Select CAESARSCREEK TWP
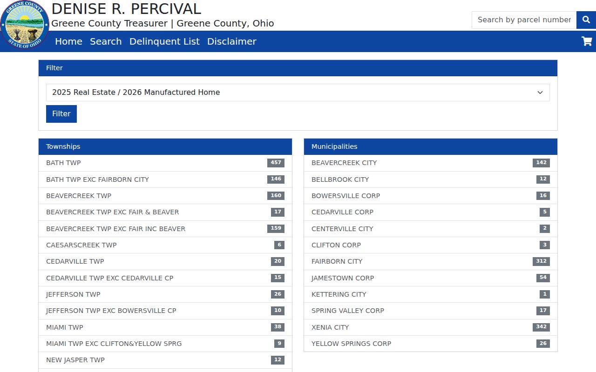This screenshot has width=596, height=372. [165, 245]
